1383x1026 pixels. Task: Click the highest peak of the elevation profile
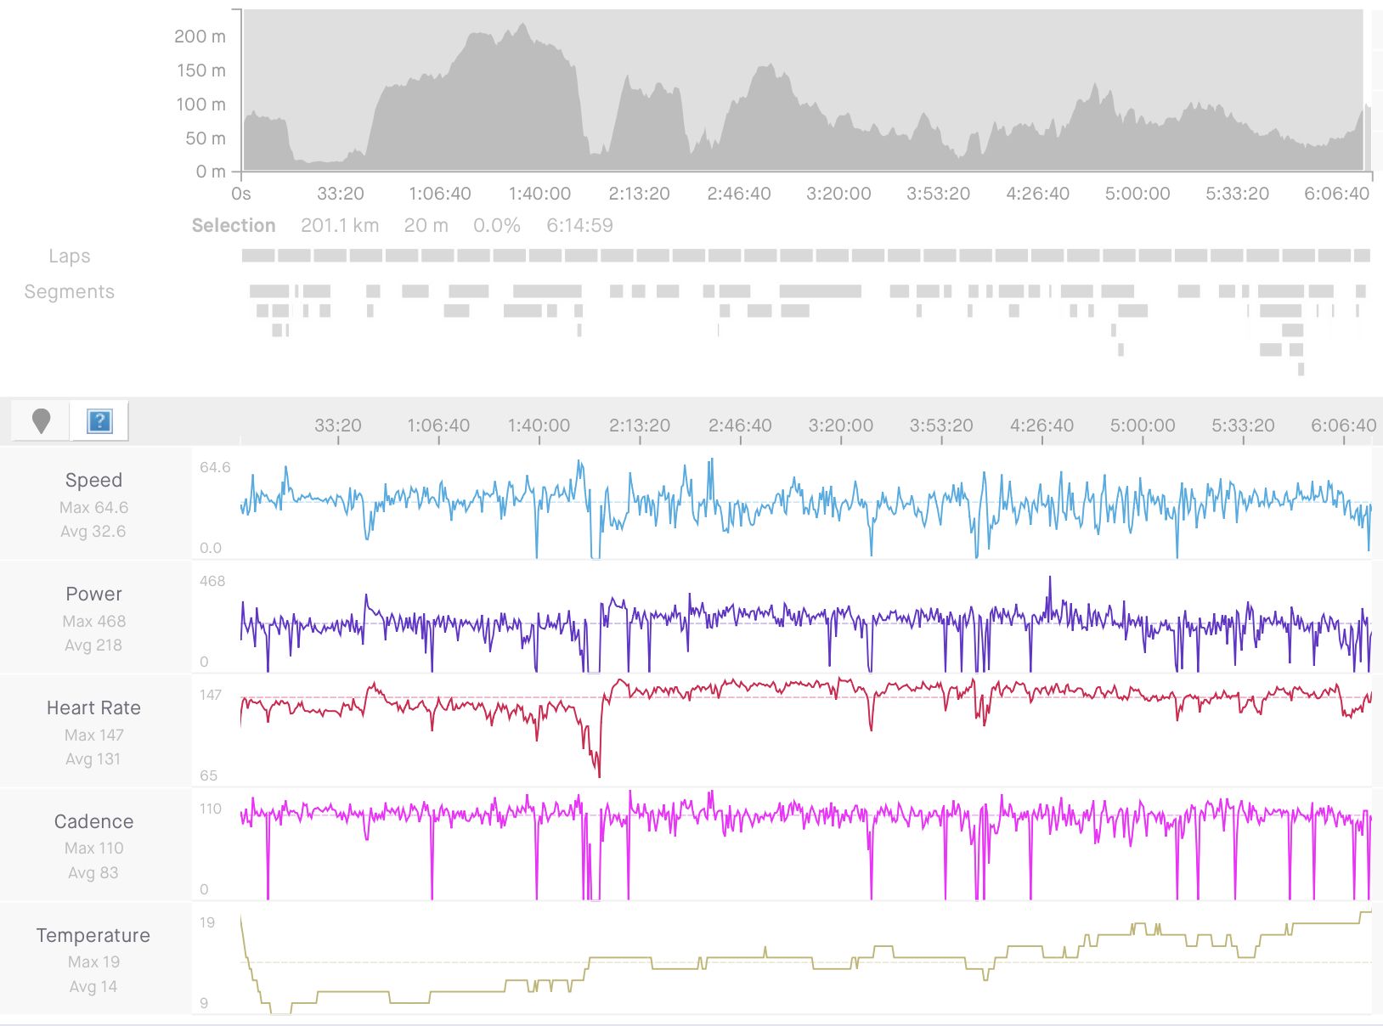click(522, 25)
